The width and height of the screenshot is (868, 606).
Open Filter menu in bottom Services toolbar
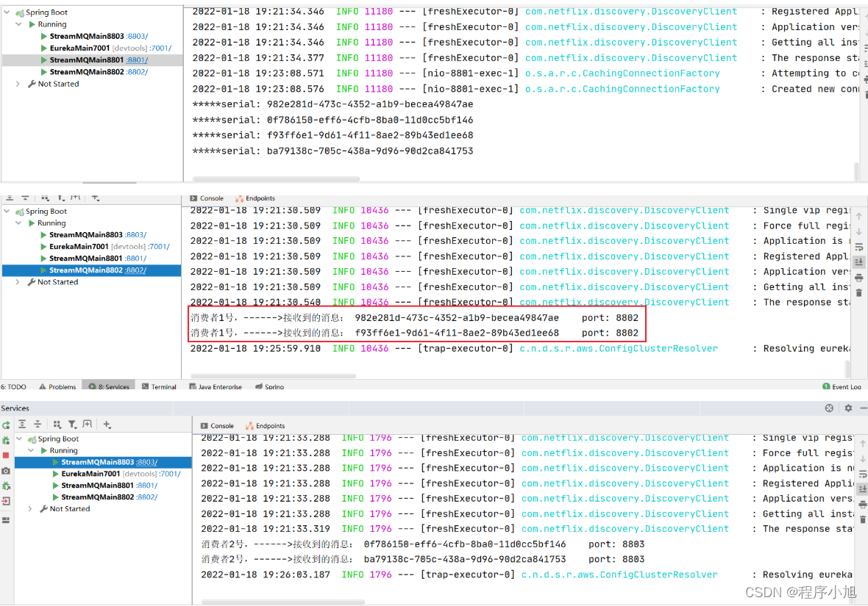(73, 424)
